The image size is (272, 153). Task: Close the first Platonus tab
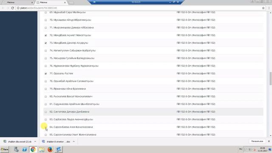click(32, 3)
